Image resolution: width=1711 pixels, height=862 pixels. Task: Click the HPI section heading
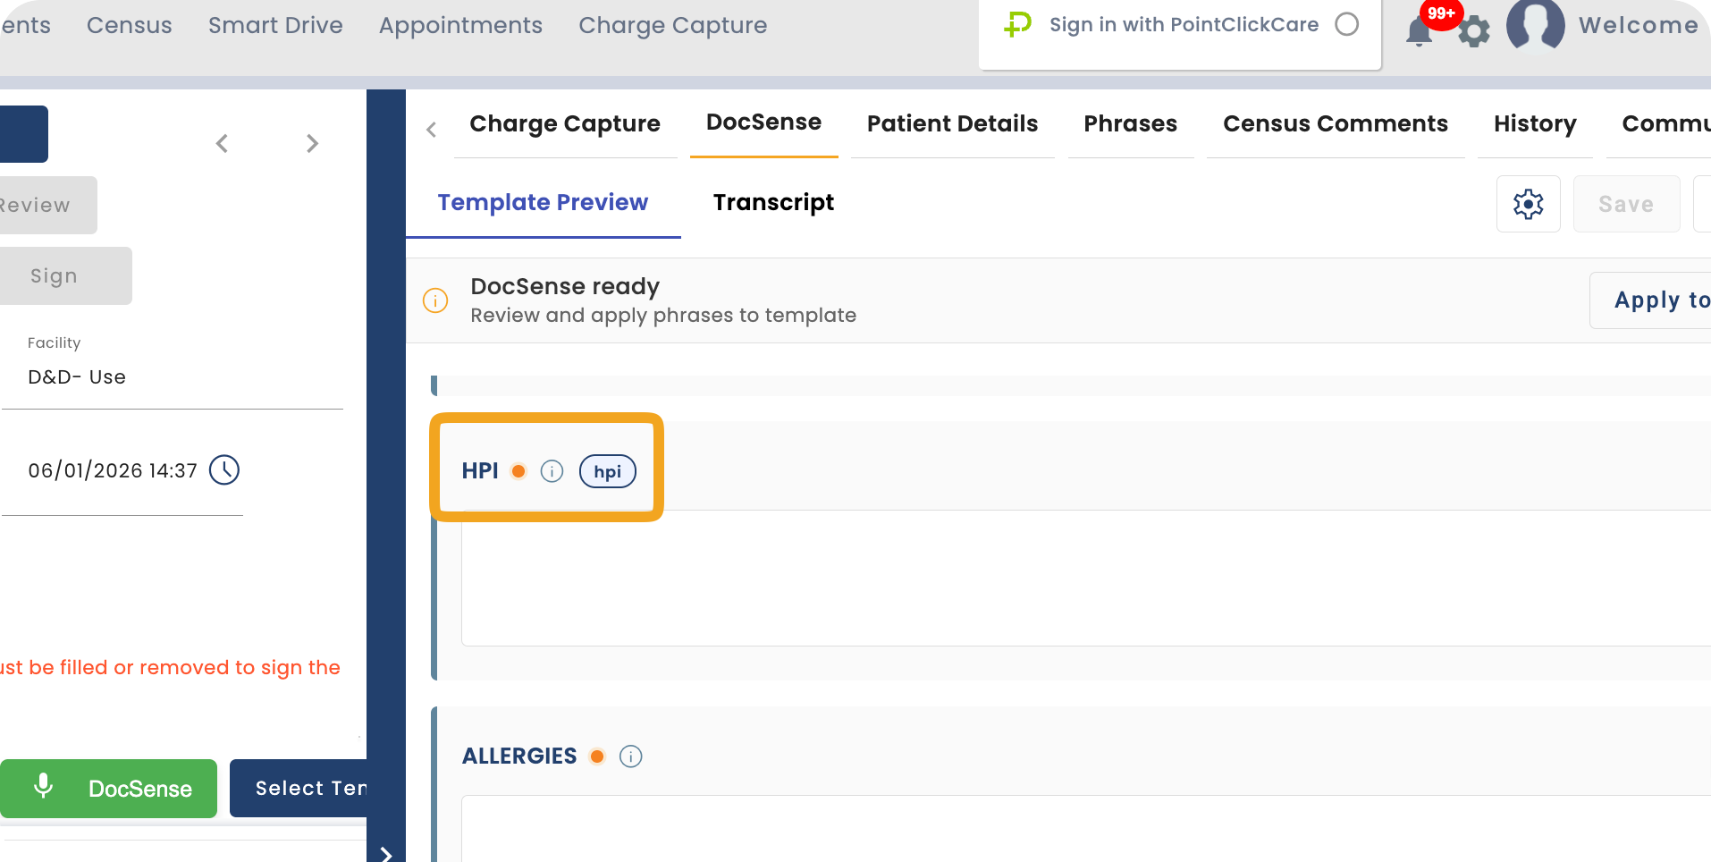480,471
